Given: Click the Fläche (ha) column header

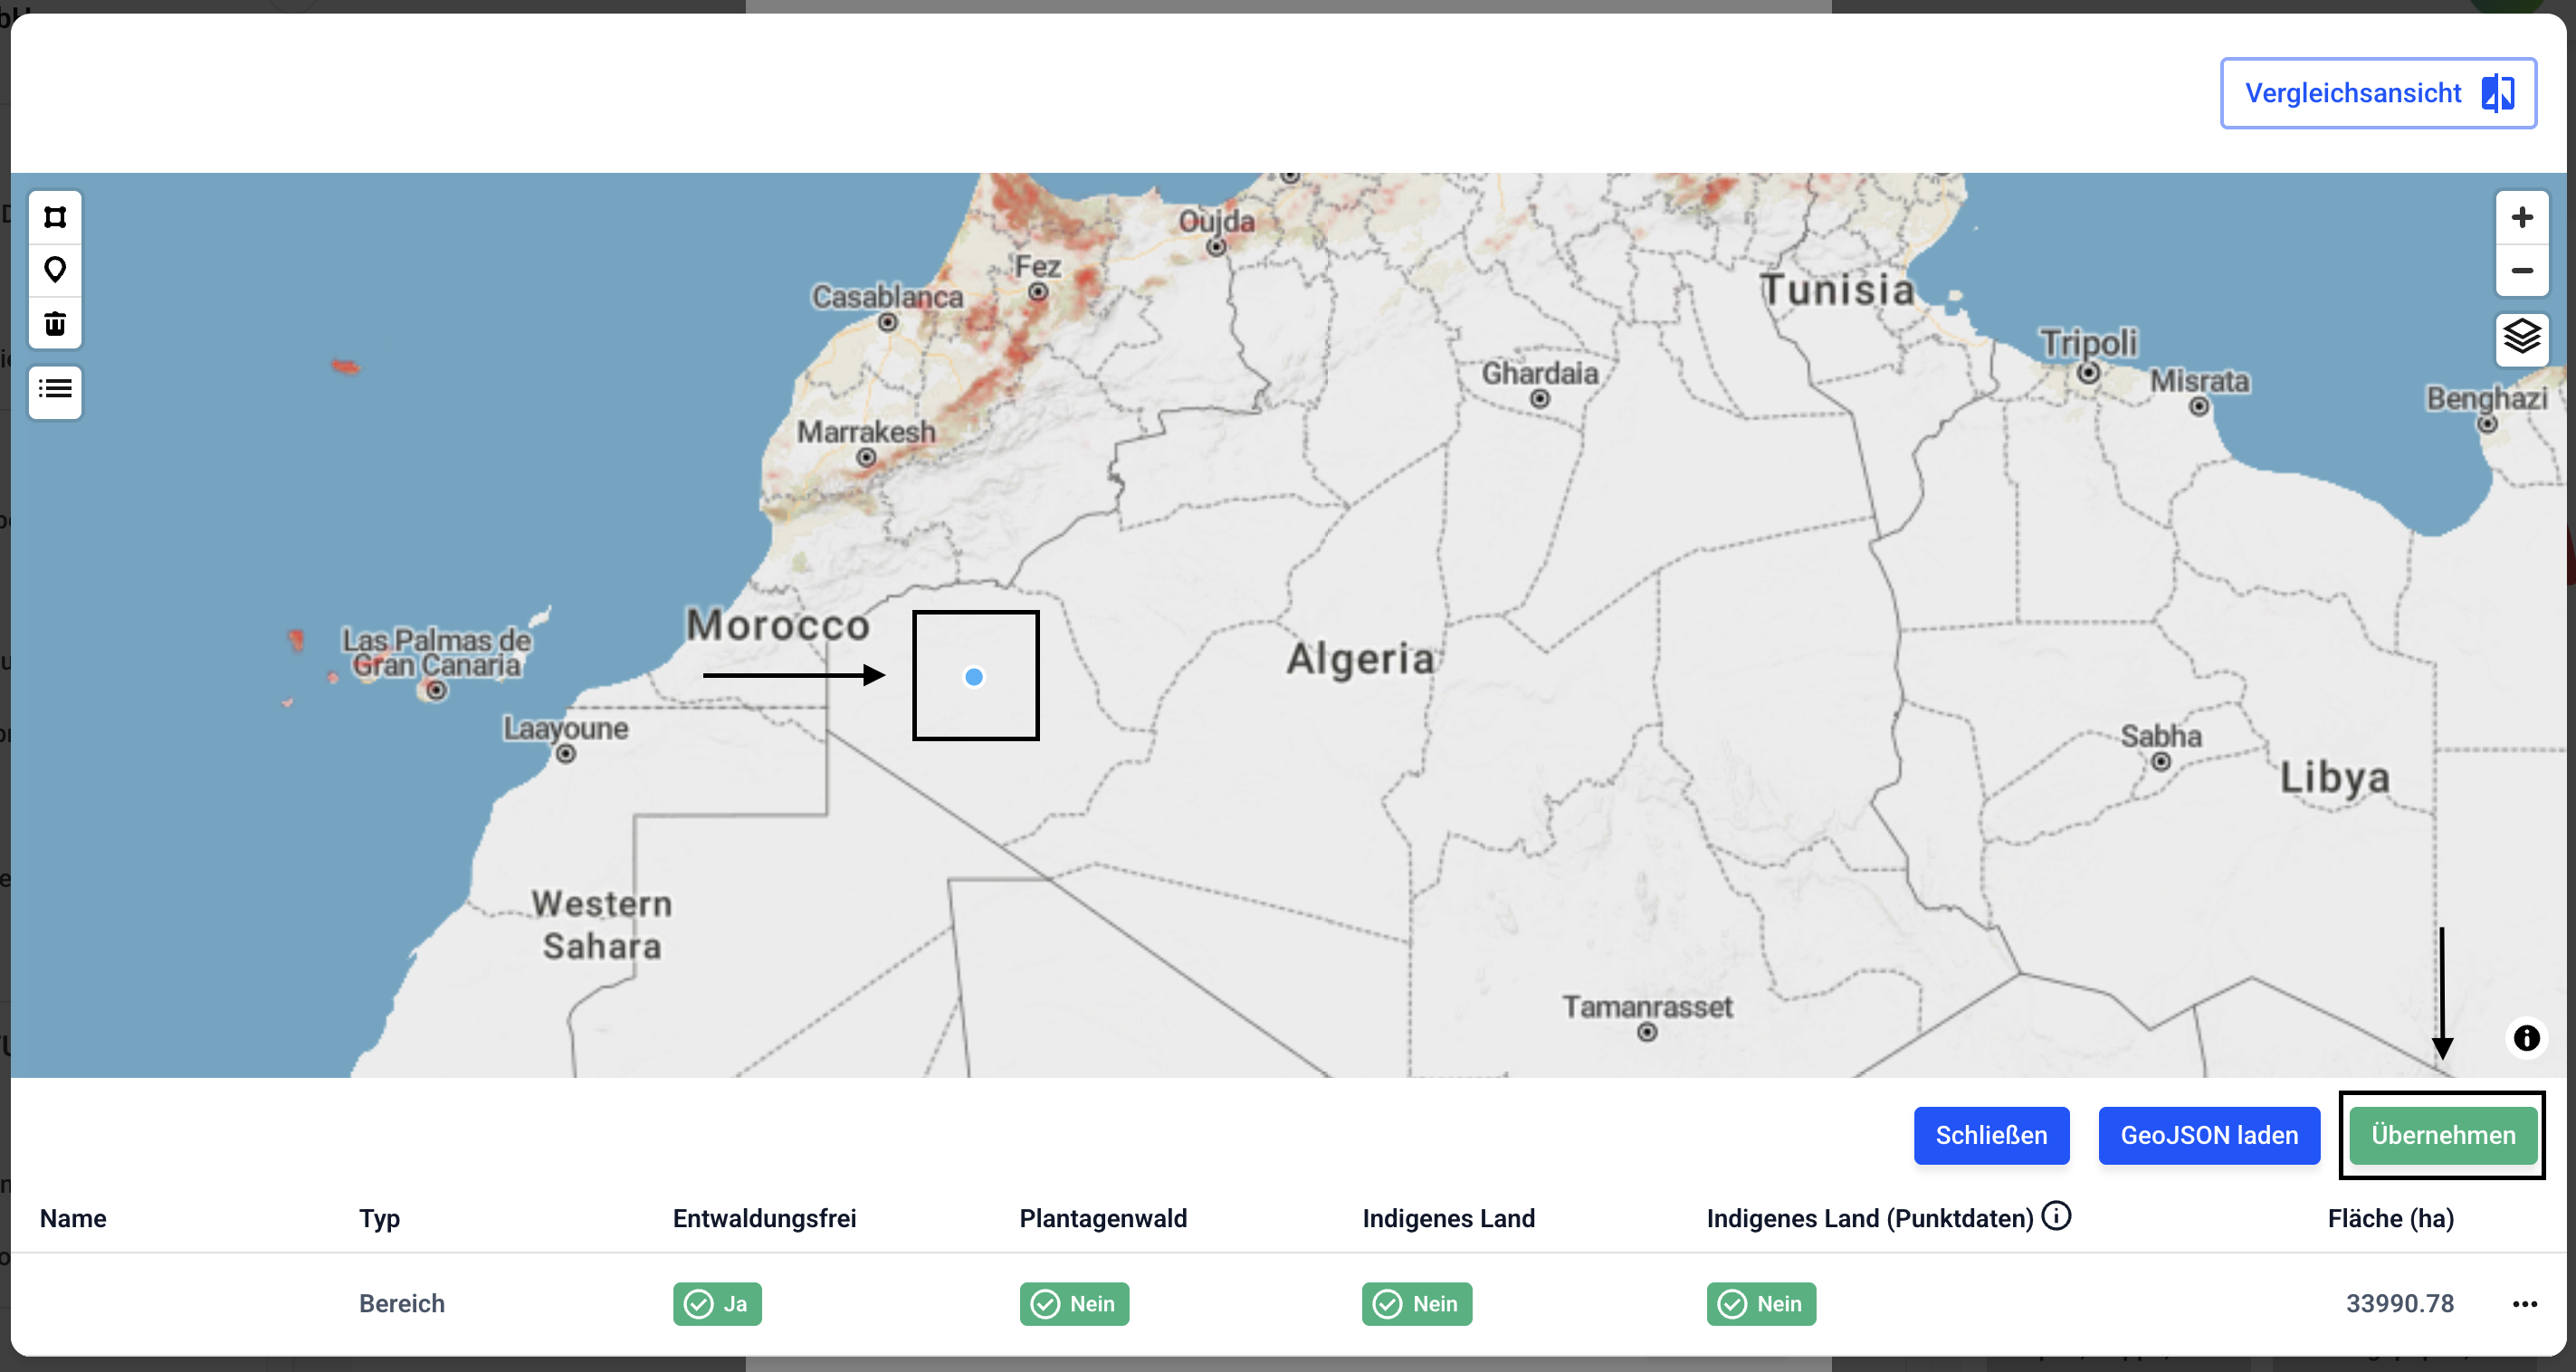Looking at the screenshot, I should pyautogui.click(x=2390, y=1218).
